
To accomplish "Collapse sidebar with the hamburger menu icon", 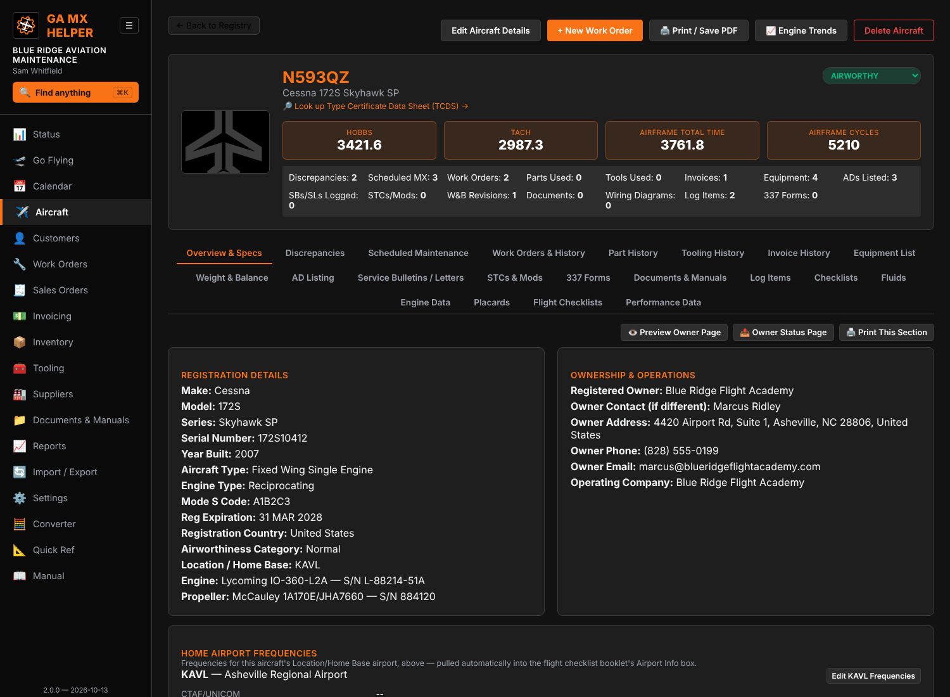I will pyautogui.click(x=129, y=25).
